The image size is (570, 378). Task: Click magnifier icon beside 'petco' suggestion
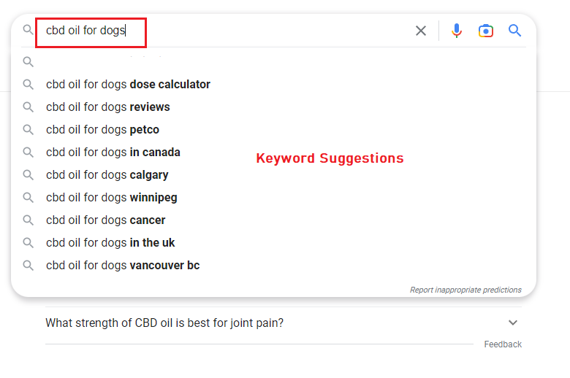28,130
